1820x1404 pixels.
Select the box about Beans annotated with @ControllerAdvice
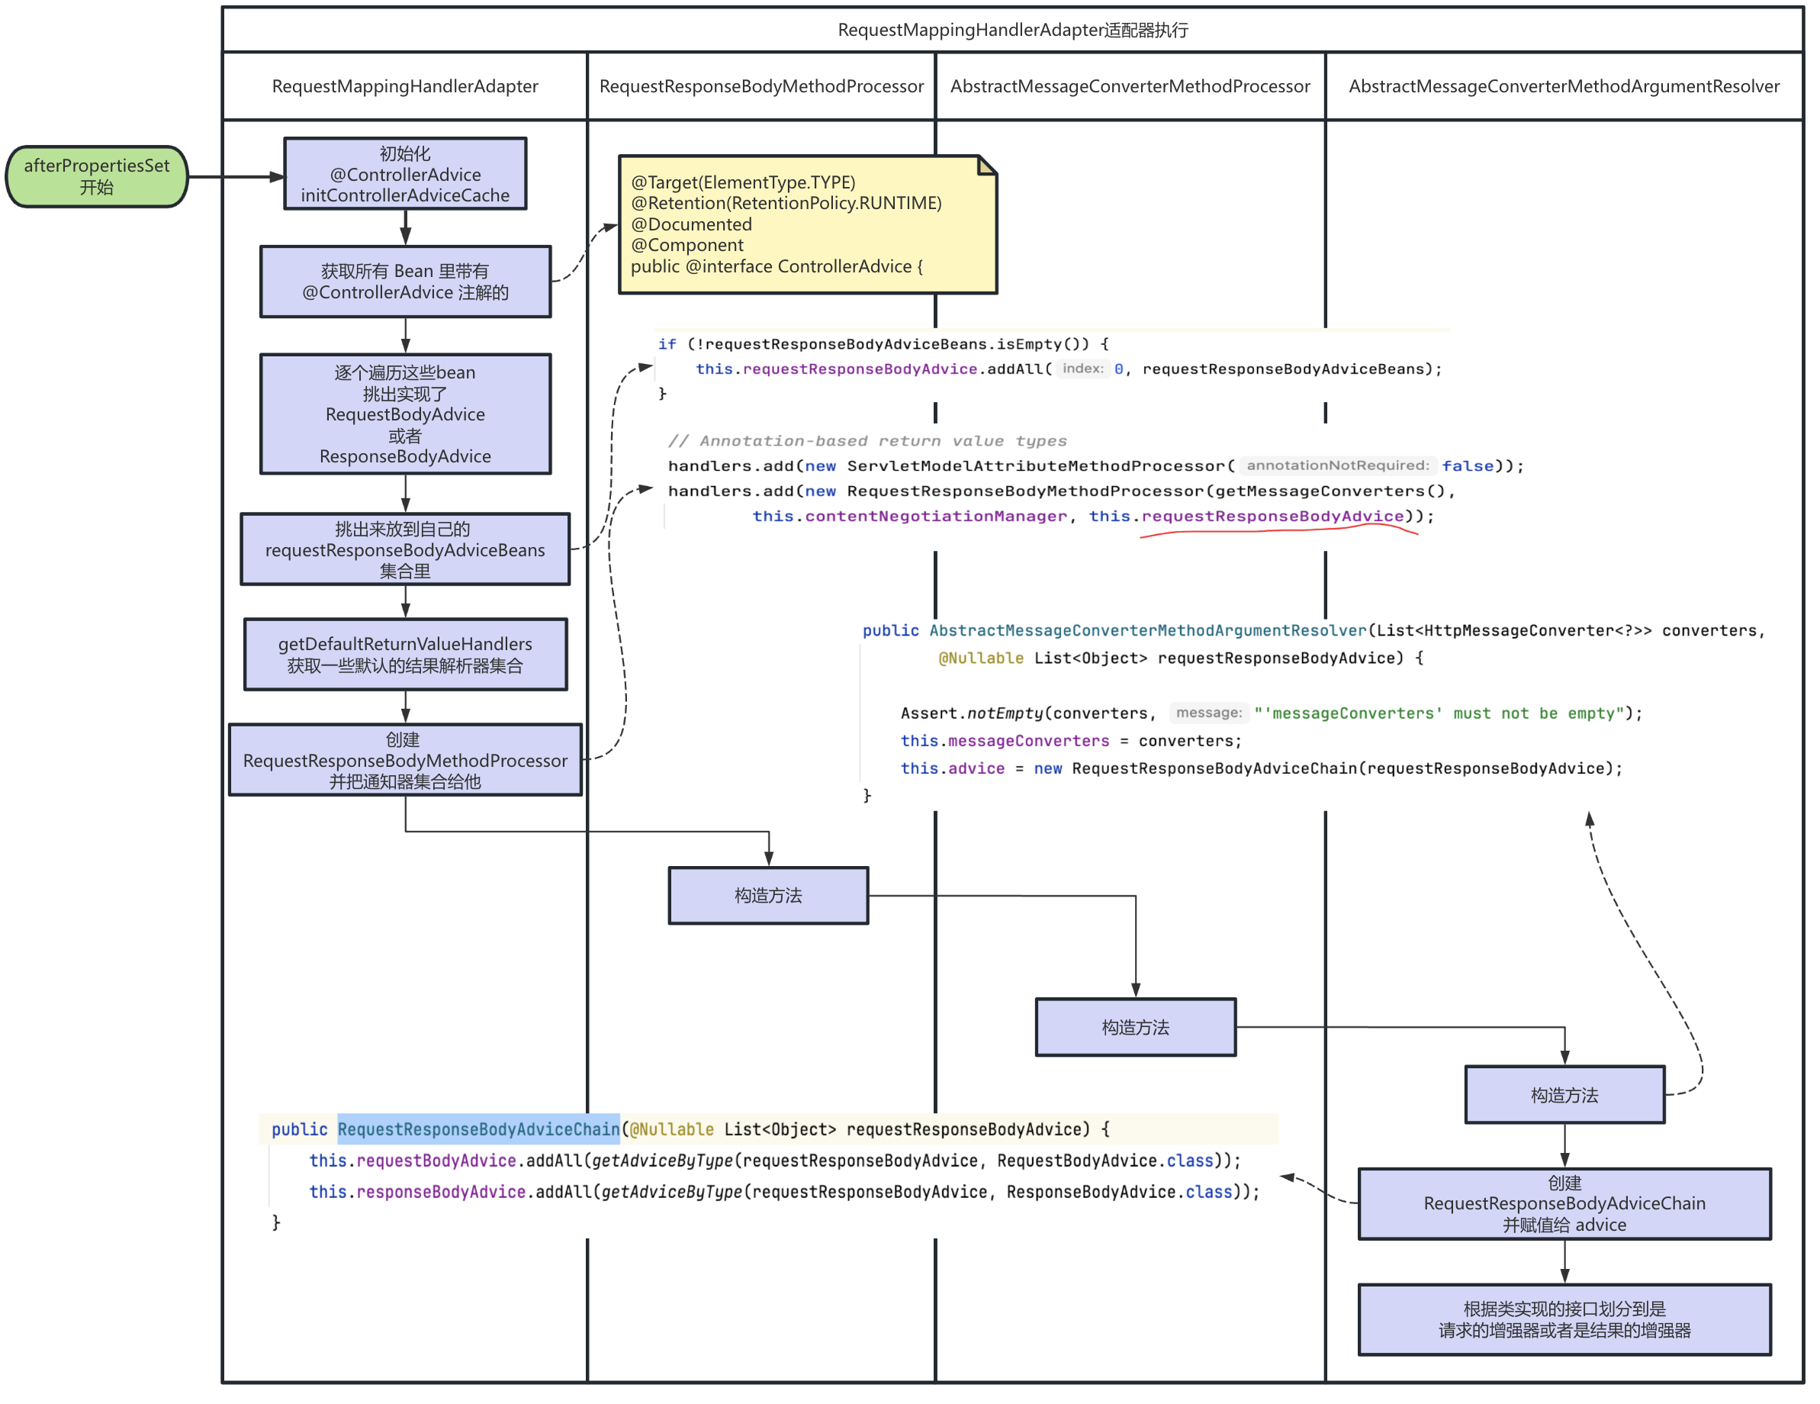tap(405, 281)
